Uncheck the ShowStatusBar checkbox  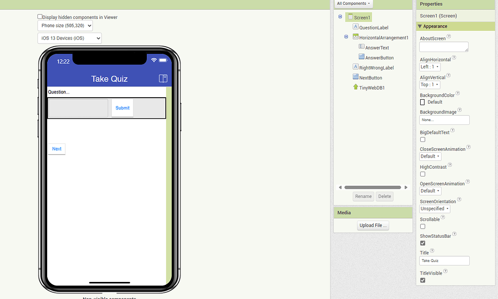423,243
